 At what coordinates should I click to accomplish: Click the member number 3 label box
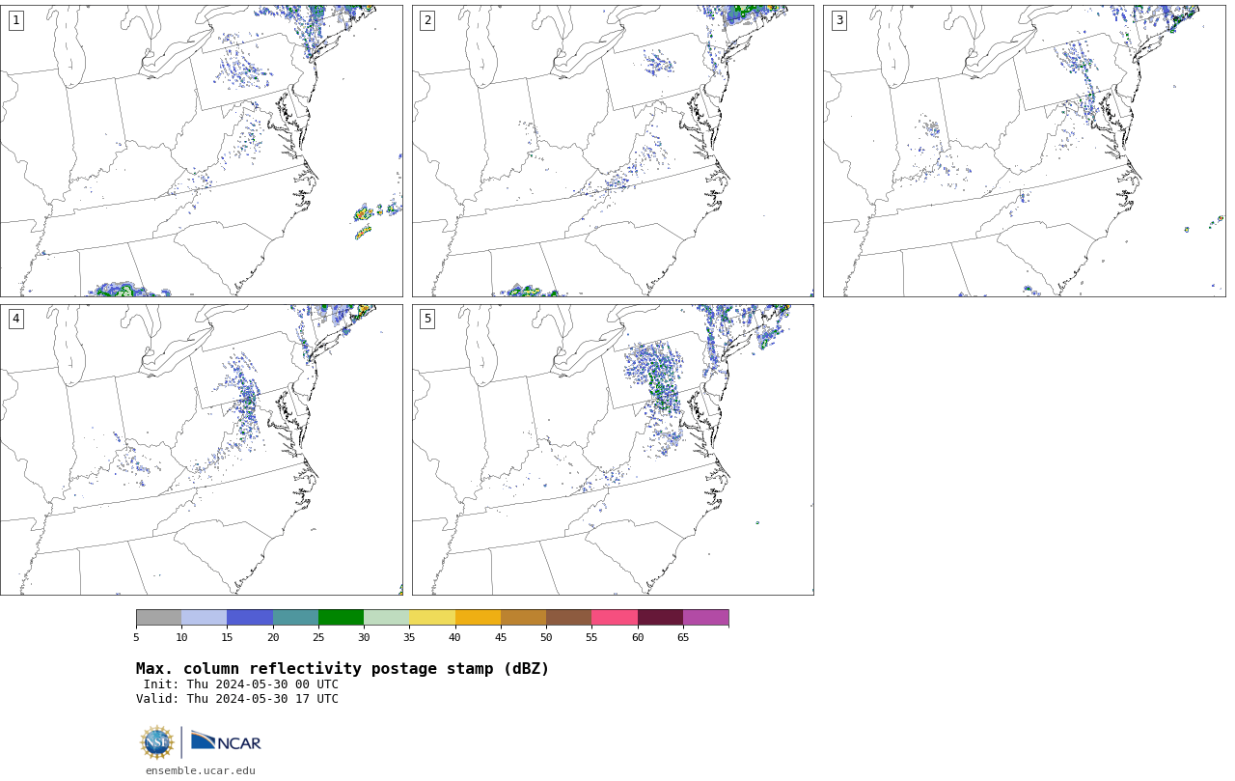[839, 20]
